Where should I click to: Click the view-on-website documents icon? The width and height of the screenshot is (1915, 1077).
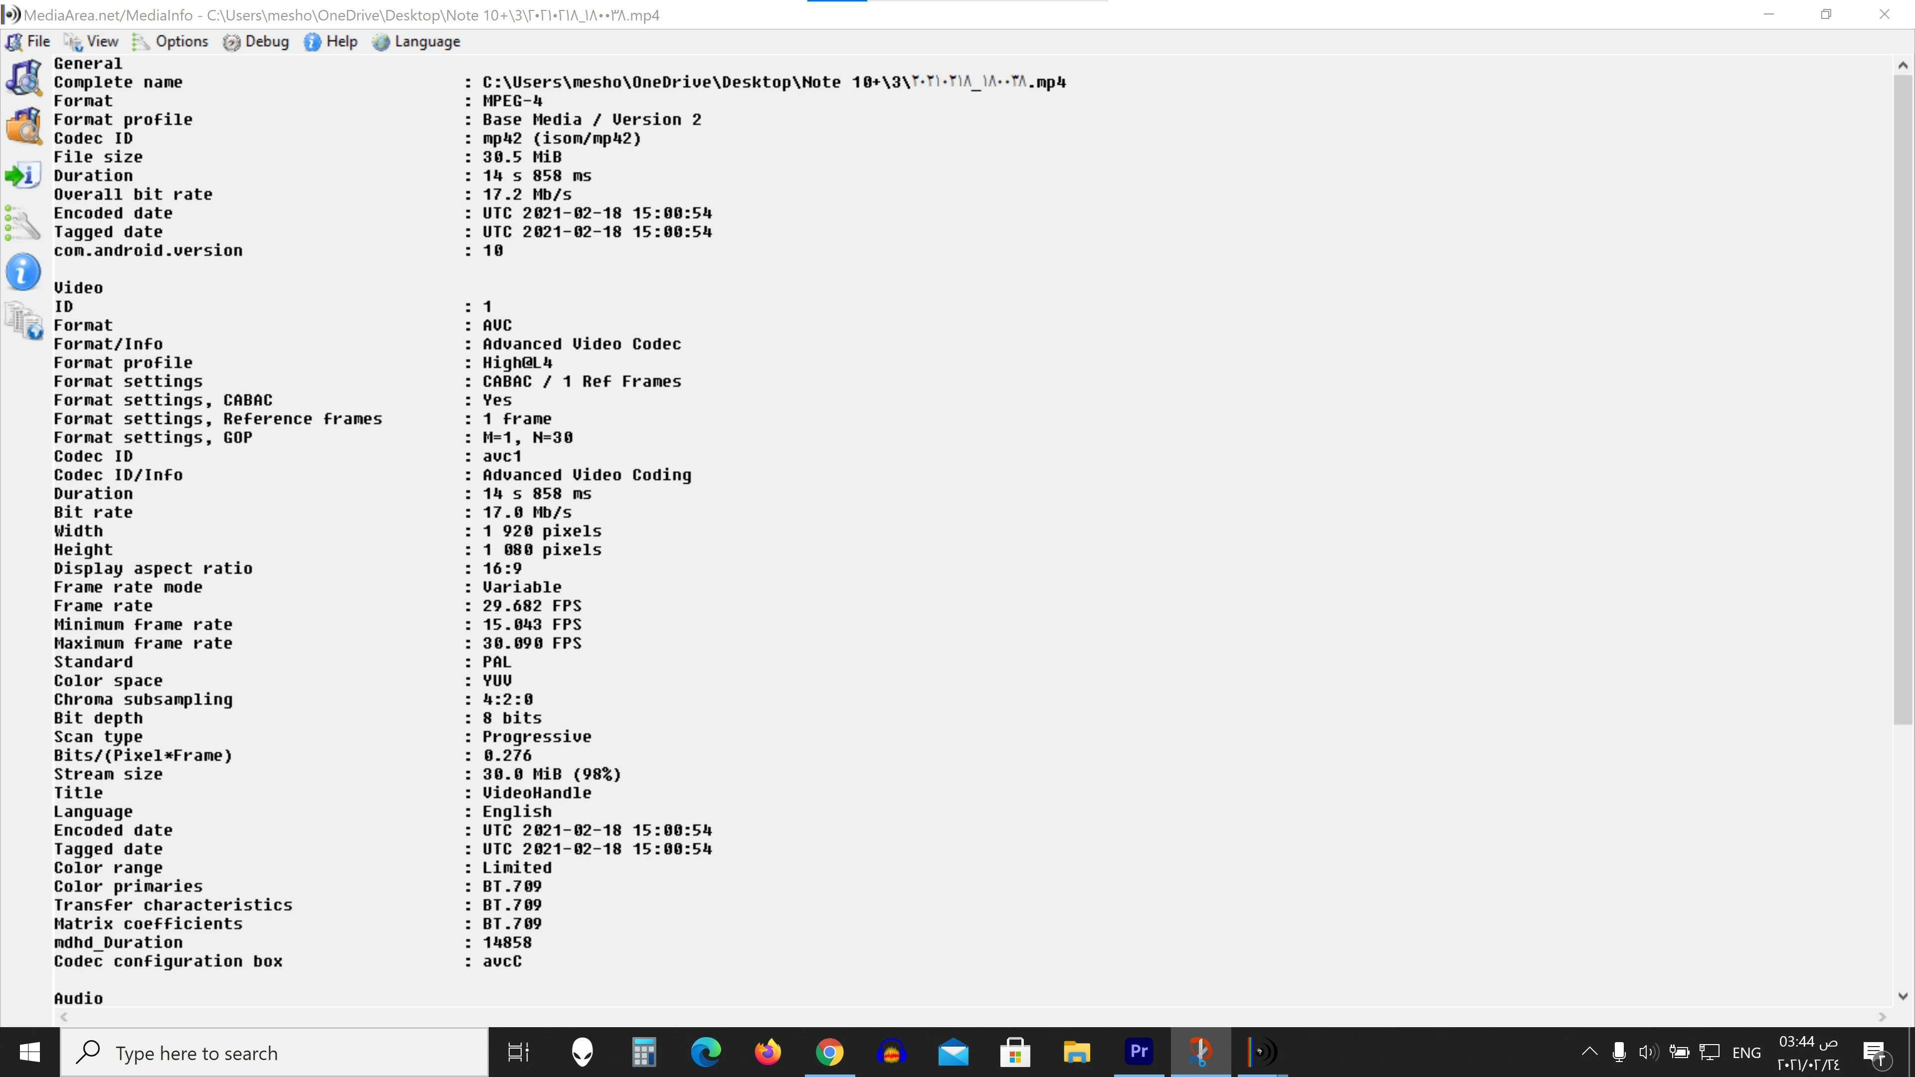click(24, 321)
